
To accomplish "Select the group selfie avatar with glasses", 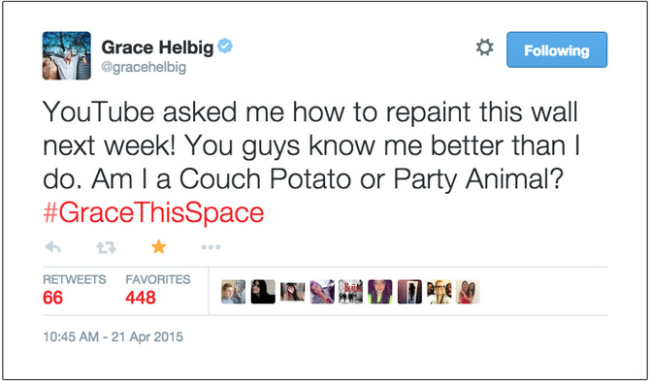I will (x=439, y=292).
